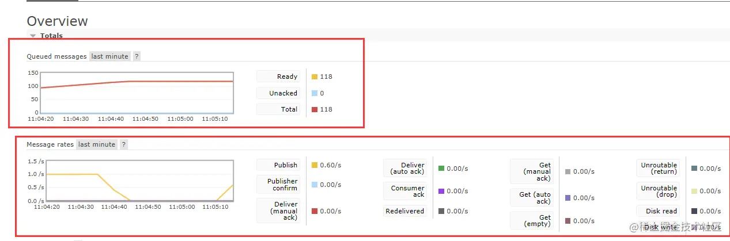Click the brown Get empty swatch

(568, 221)
